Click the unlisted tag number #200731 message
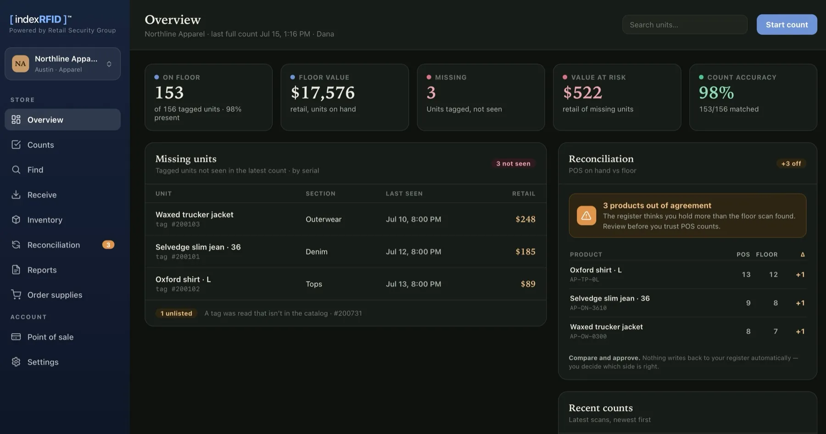 click(x=283, y=313)
